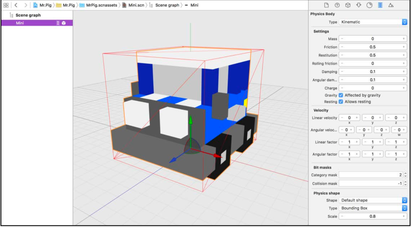Open the Physics shape Shape dropdown

[373, 200]
